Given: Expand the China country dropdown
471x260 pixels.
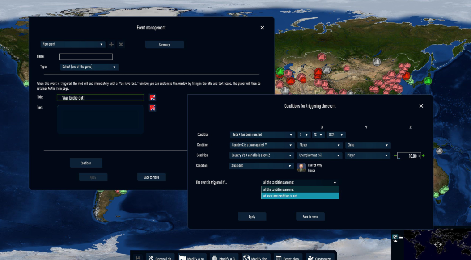Looking at the screenshot, I should [368, 145].
